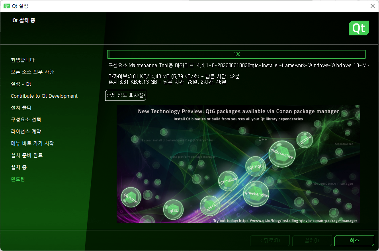
Task: Click the Qt logo in the header
Action: 359,28
